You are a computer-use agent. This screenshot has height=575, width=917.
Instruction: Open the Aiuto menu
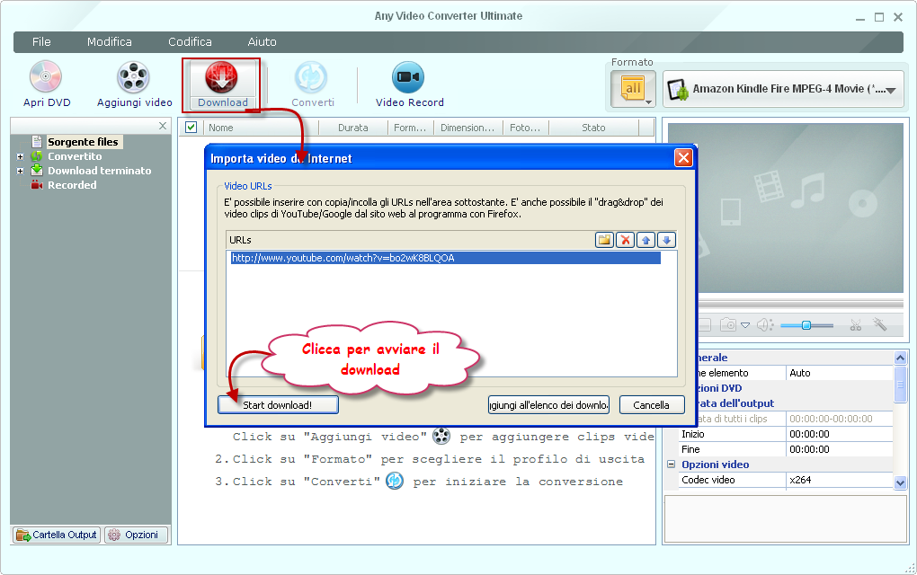262,42
